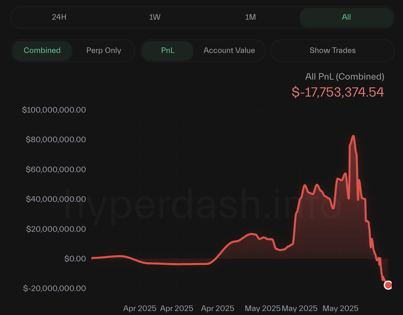Click the $-17,753,374.54 PnL value
The image size is (403, 315).
click(338, 92)
